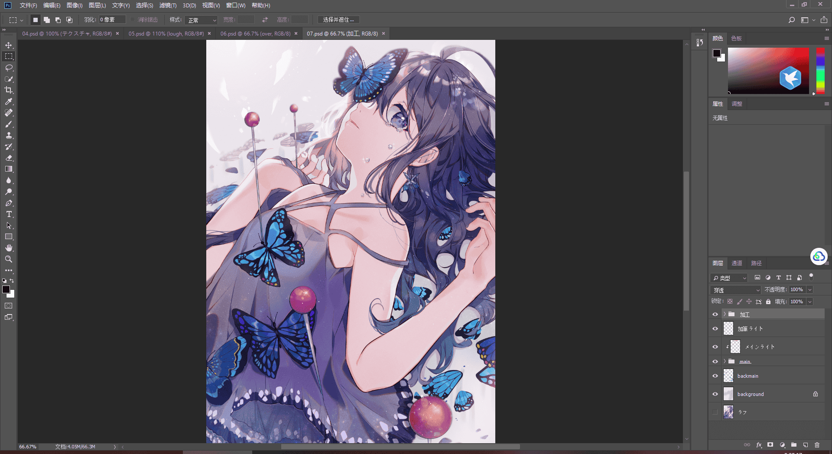The height and width of the screenshot is (454, 832).
Task: Open the 样式 style dropdown
Action: (x=201, y=20)
